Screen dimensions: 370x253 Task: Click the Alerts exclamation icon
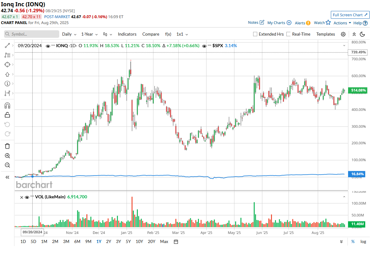(308, 23)
